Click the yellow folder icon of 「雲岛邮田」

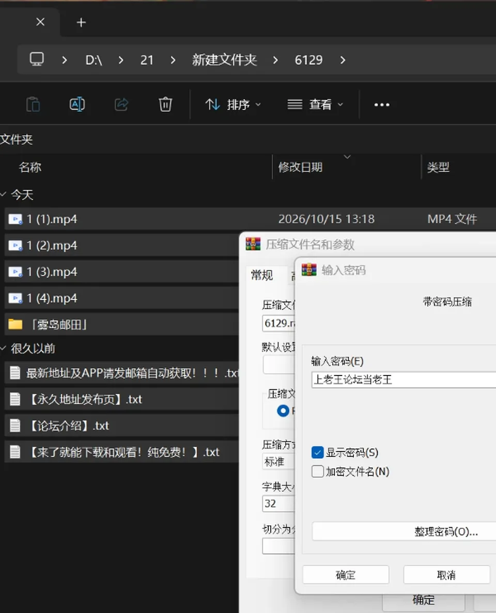tap(16, 324)
